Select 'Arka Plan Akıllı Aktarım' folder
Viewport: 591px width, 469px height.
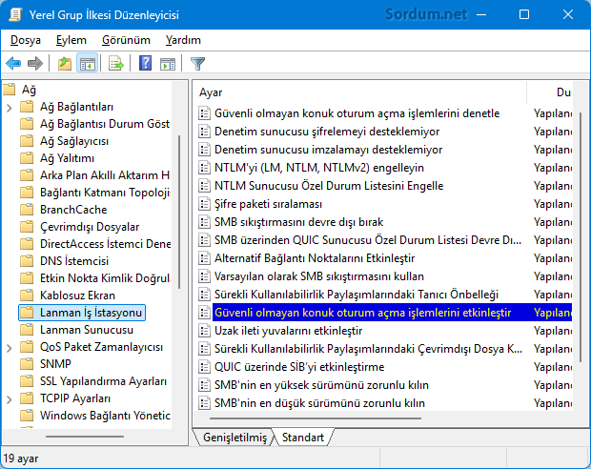point(105,175)
